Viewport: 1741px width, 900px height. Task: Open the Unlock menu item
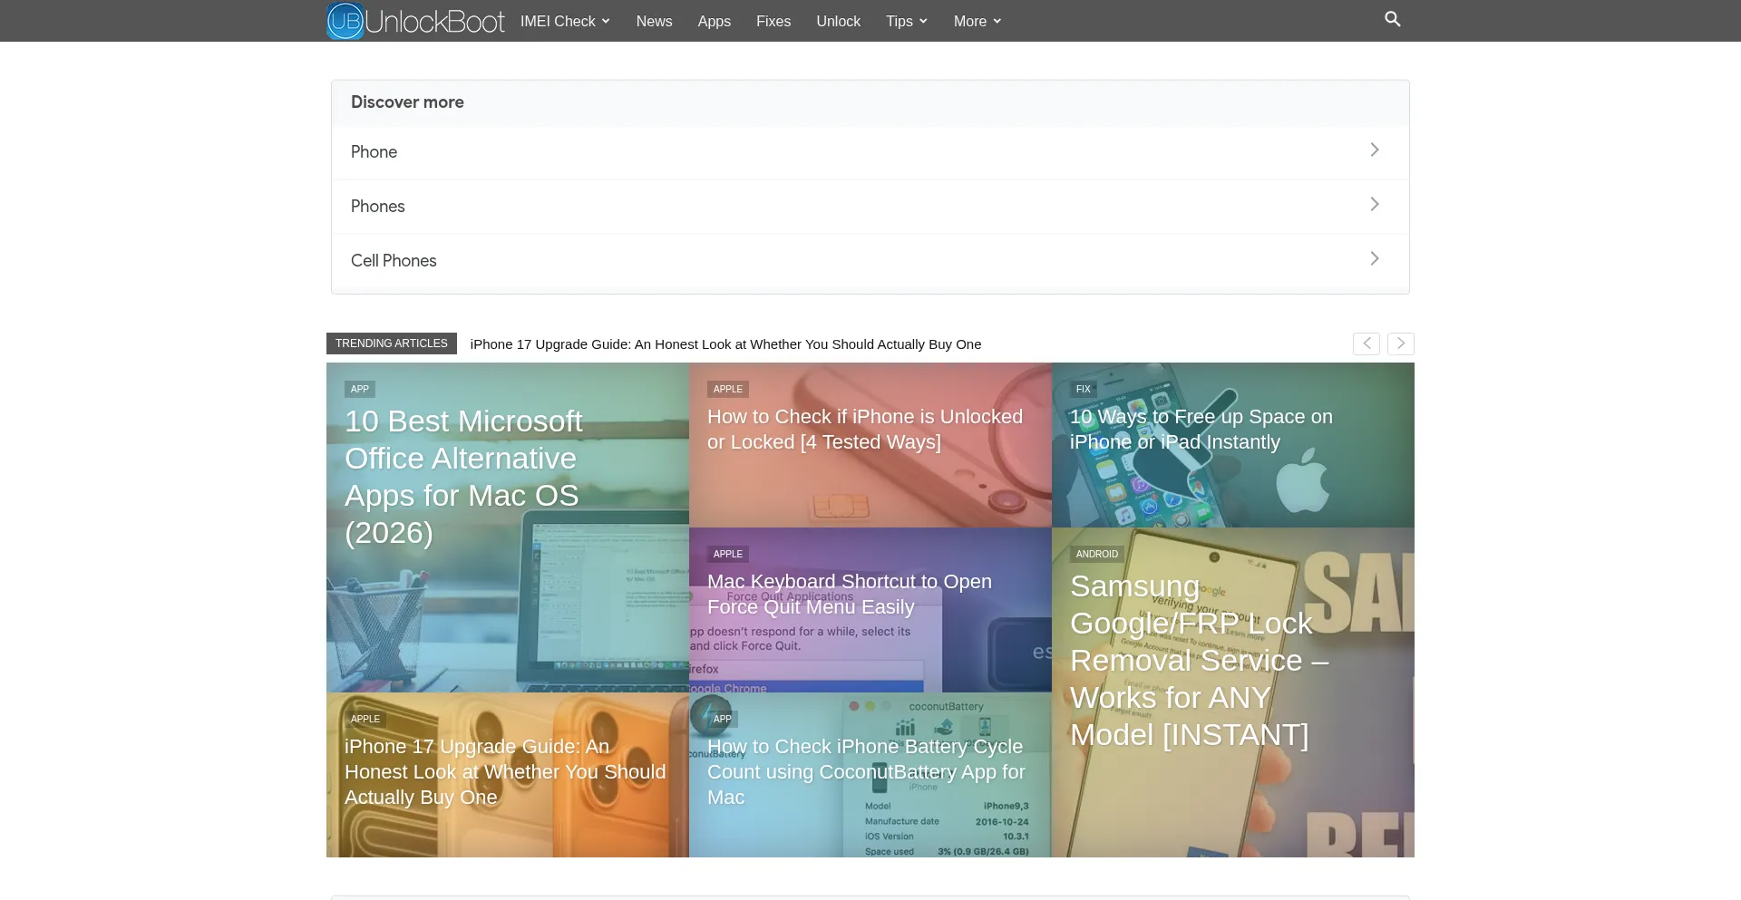(x=838, y=21)
